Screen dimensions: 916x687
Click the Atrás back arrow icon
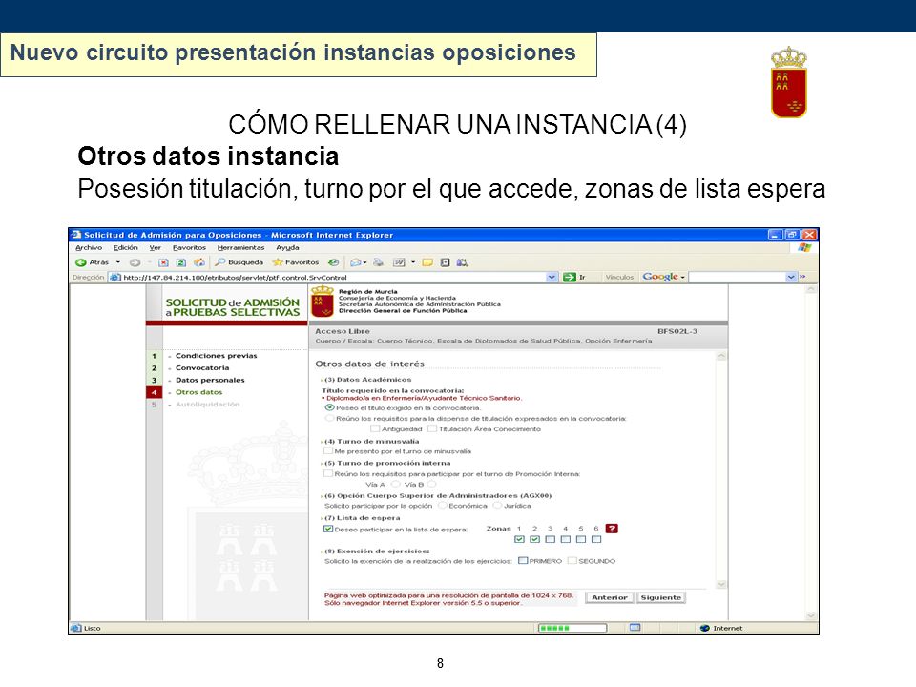pyautogui.click(x=80, y=263)
